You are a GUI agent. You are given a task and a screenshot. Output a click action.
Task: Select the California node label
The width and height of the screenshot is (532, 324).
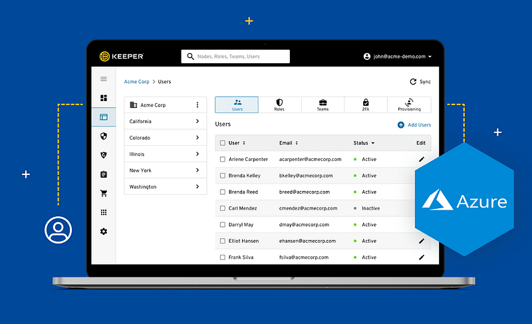click(x=140, y=122)
